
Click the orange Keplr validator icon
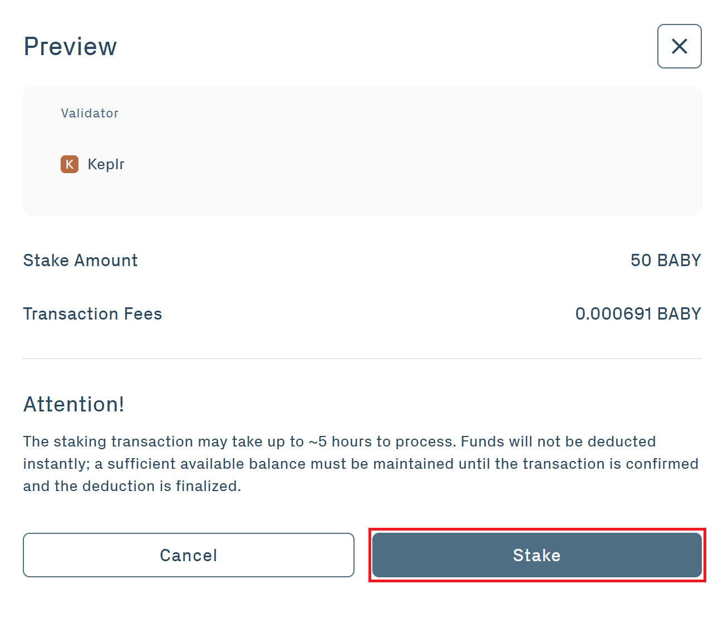click(x=70, y=164)
